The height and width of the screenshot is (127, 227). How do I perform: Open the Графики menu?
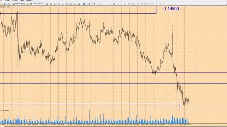7,1
